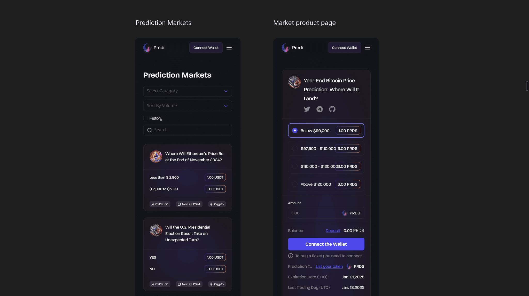Click the Connect the Wallet button
529x296 pixels.
[x=326, y=244]
